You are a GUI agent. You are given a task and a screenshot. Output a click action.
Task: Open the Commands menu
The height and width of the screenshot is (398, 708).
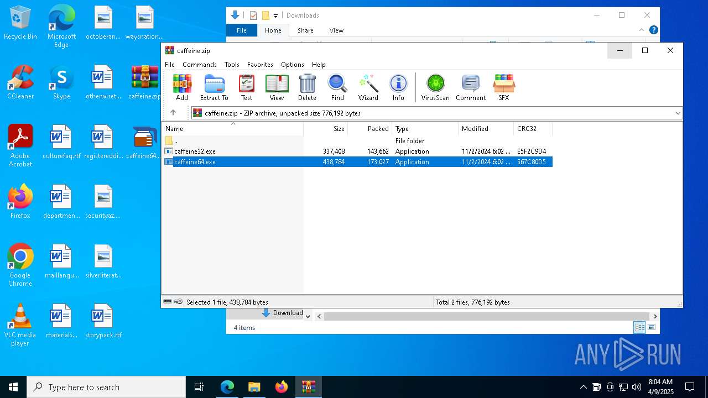(200, 64)
